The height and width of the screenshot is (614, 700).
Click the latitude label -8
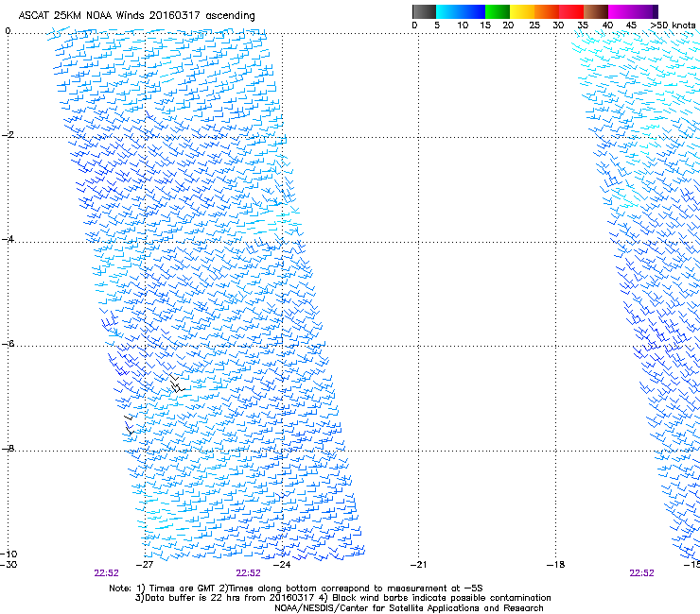pos(8,448)
